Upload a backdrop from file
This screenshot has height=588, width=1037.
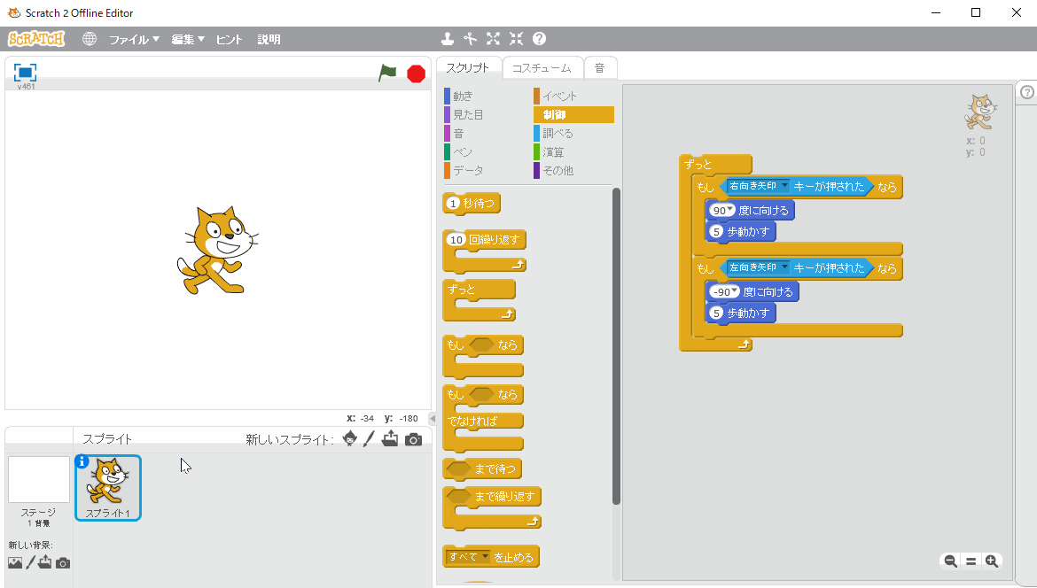tap(45, 562)
